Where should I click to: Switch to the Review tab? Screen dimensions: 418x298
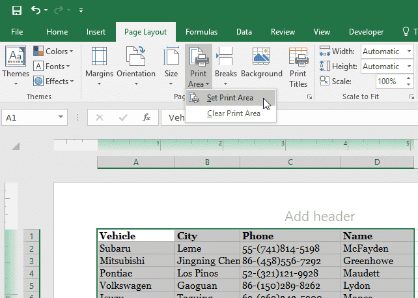[283, 32]
